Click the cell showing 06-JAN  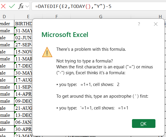(23, 122)
